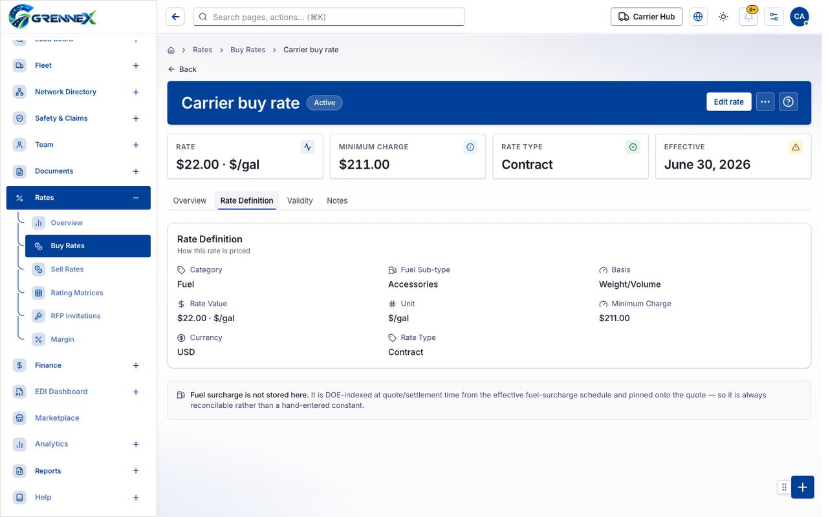
Task: Click the home breadcrumb icon
Action: [171, 50]
